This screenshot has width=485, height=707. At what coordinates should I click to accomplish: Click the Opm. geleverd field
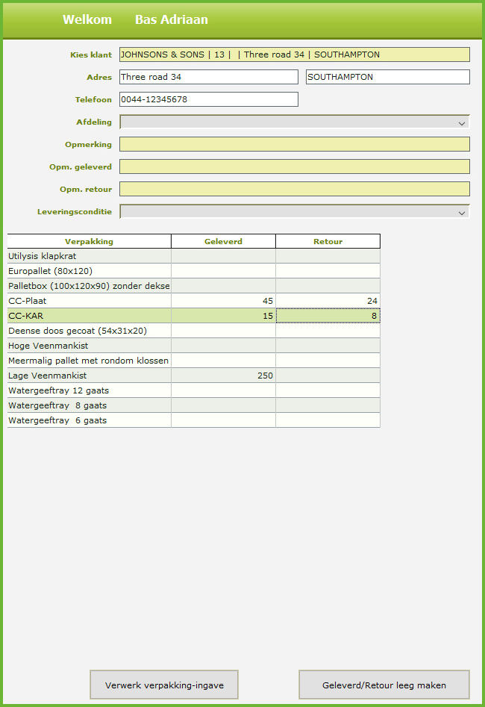click(294, 166)
